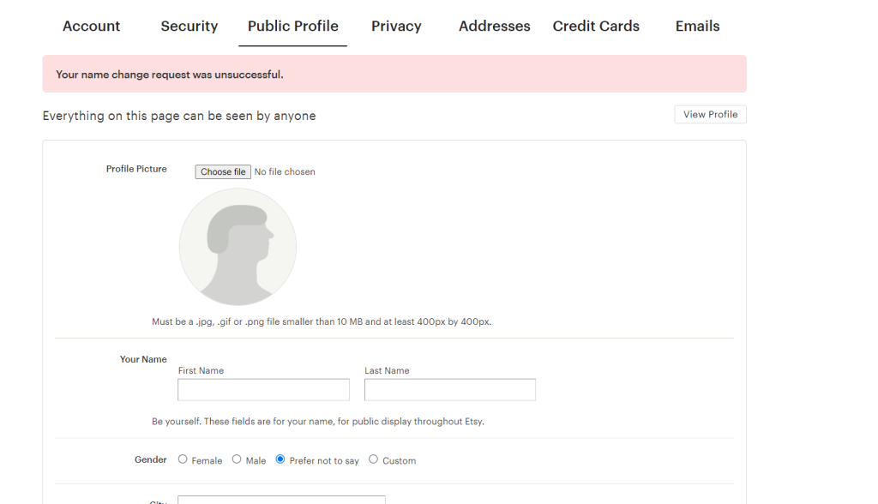Screen dimensions: 878x504
Task: Click into the Last Name field
Action: 449,390
